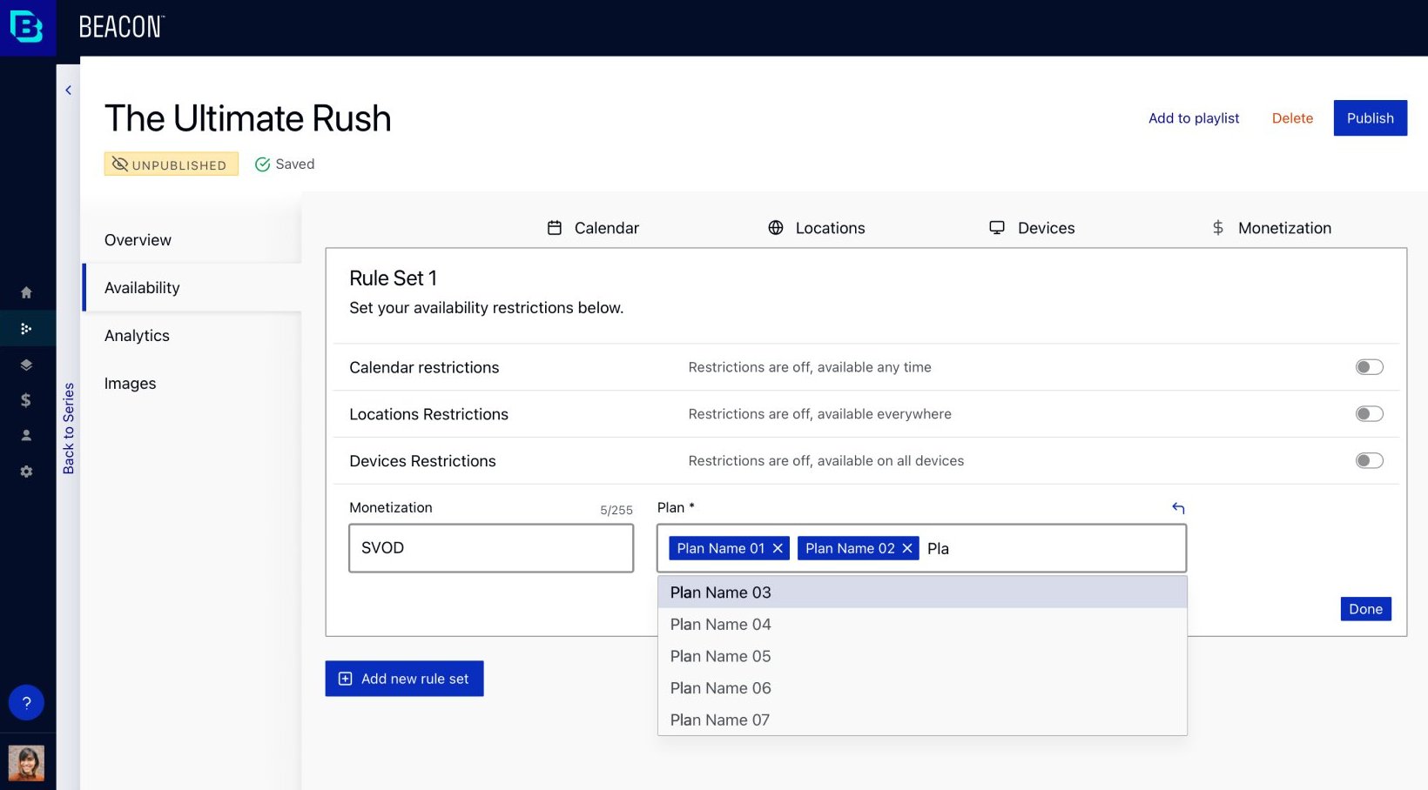The height and width of the screenshot is (790, 1428).
Task: Switch to the Devices tab
Action: click(x=1032, y=228)
